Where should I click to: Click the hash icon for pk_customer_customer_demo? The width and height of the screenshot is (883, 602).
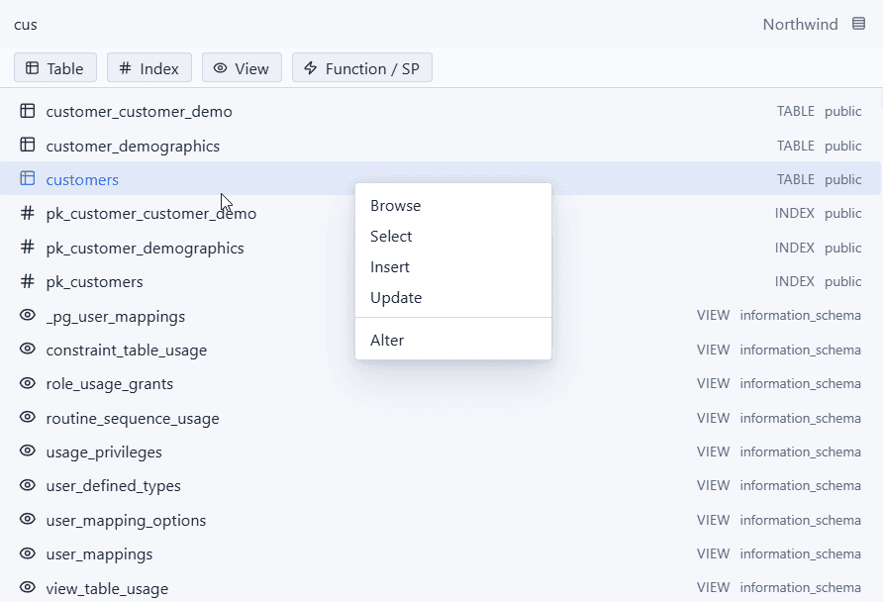coord(27,213)
